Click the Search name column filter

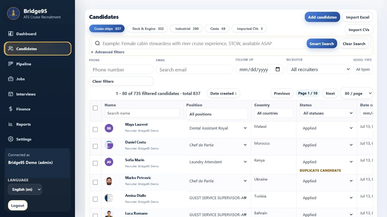(x=142, y=113)
